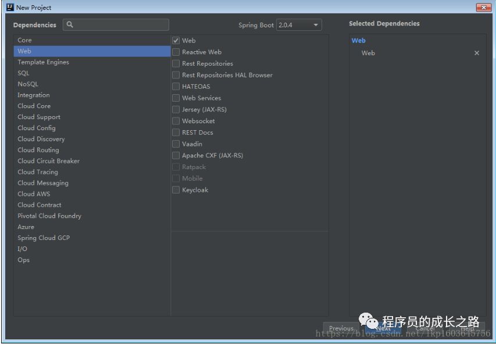The height and width of the screenshot is (344, 496).
Task: Open the Integration category
Action: point(92,95)
